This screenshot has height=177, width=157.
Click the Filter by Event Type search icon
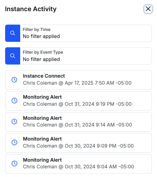click(12, 56)
